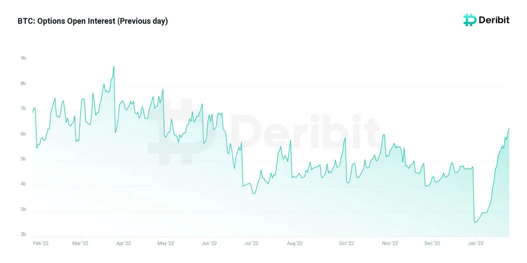Click the 9b y-axis label
Viewport: 527px width, 263px height.
(23, 58)
